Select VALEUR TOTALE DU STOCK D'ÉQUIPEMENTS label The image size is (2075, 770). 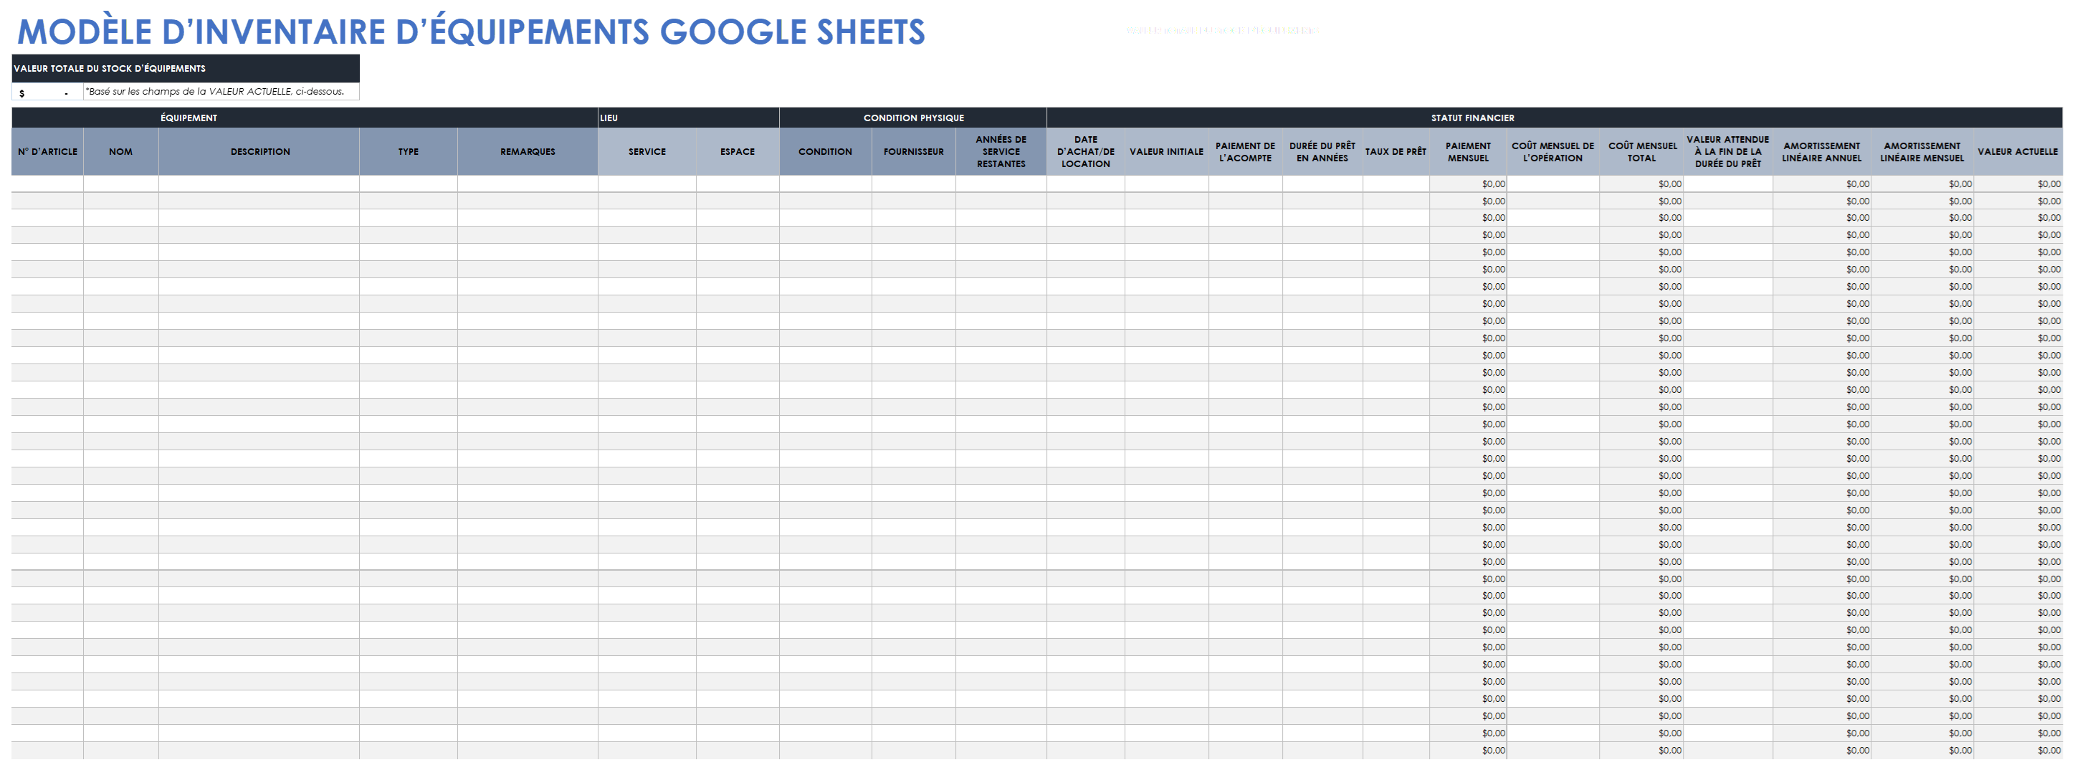pyautogui.click(x=185, y=68)
